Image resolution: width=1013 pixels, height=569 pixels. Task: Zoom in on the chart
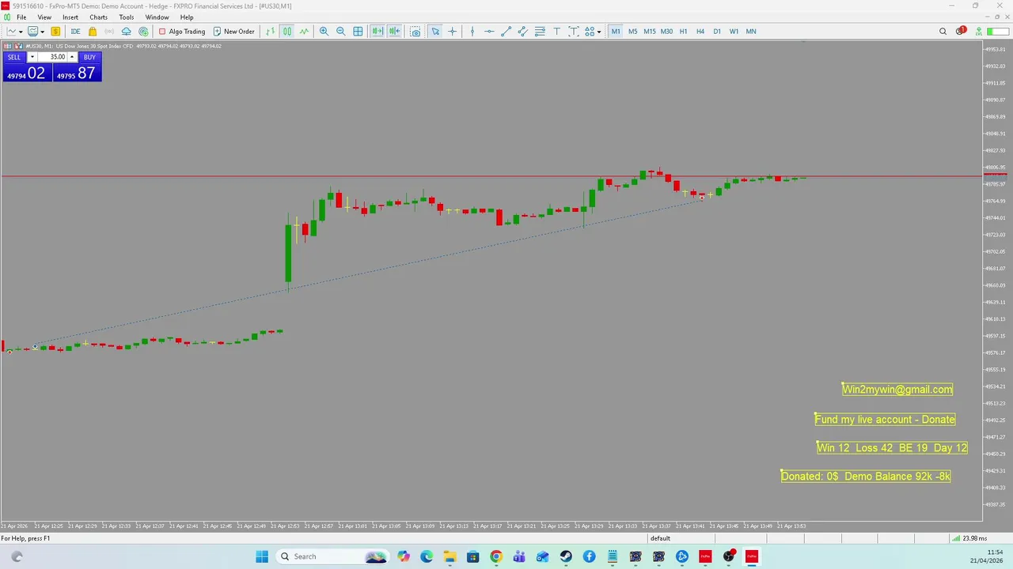point(324,32)
